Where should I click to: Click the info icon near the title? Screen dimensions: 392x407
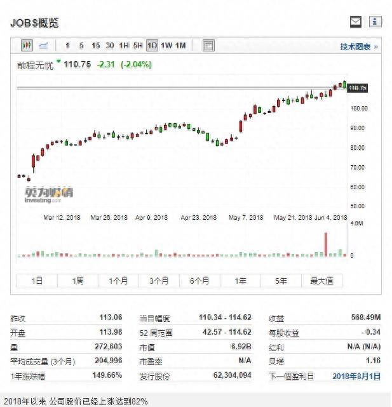(375, 22)
